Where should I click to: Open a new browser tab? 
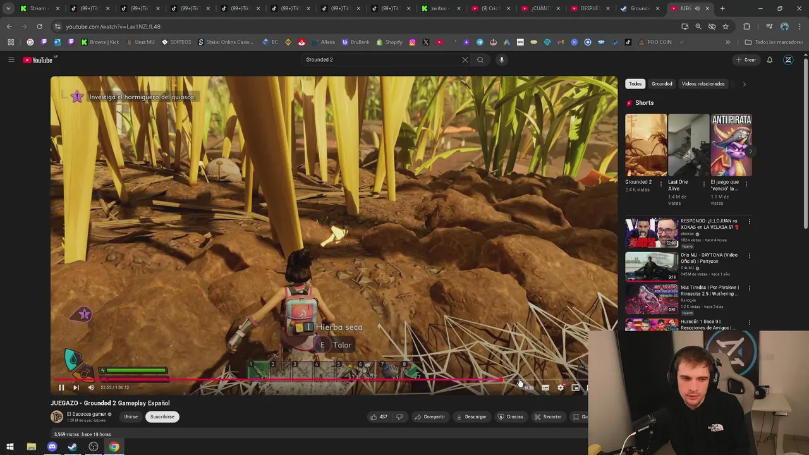722,8
